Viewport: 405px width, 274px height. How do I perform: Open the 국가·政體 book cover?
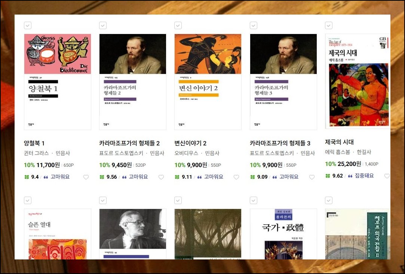point(283,234)
